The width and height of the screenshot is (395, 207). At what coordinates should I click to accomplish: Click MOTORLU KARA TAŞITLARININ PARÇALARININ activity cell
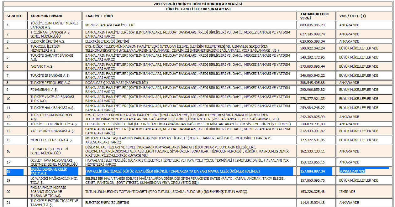coord(189,140)
